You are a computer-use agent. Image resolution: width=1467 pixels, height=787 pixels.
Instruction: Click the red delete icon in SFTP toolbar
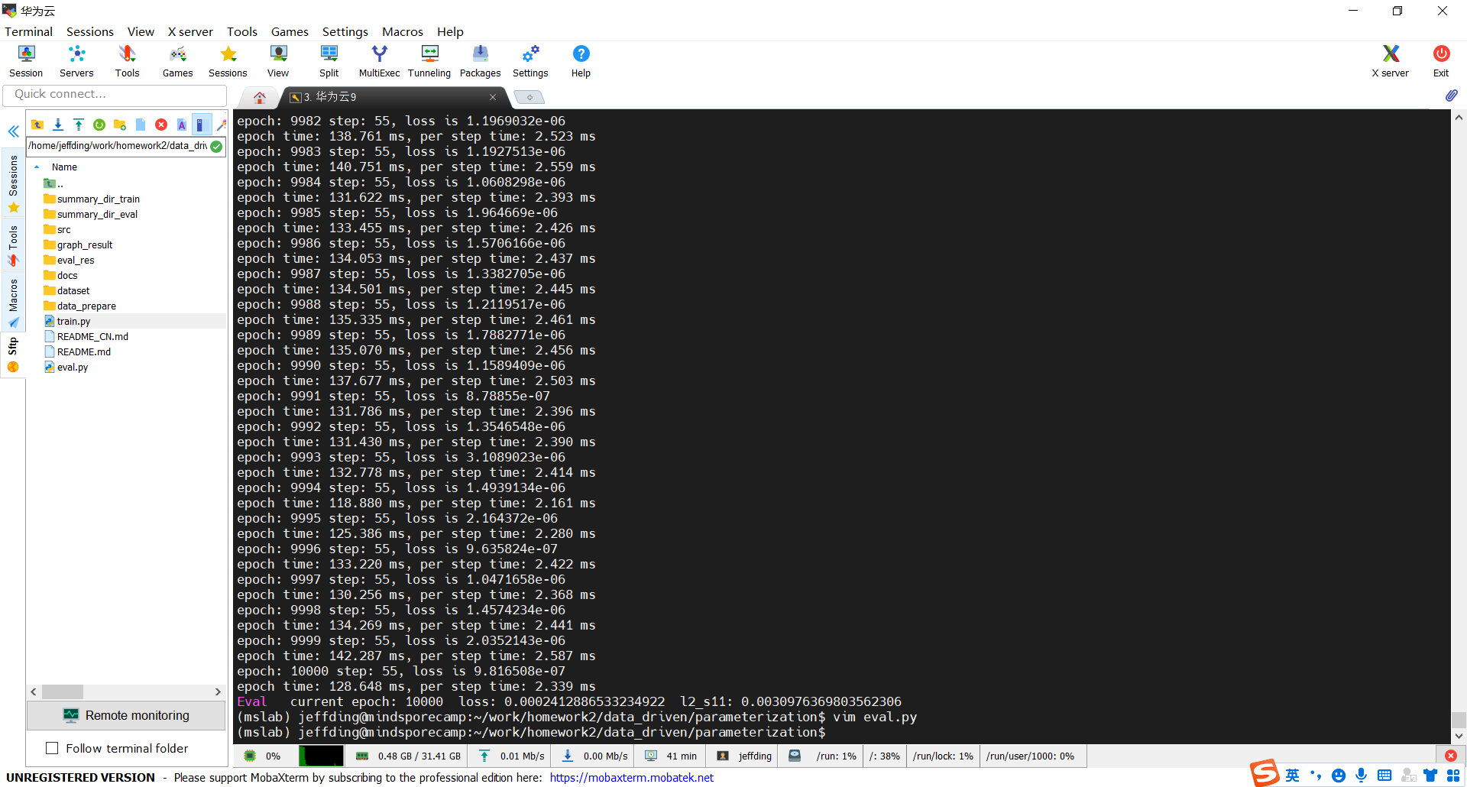pos(161,125)
